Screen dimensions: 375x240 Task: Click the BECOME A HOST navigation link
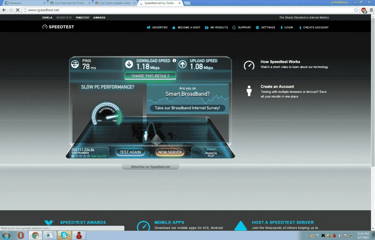point(189,27)
